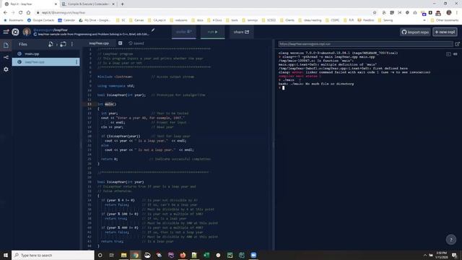Open Canvas bookmarks folder
Image resolution: width=462 pixels, height=260 pixels.
pos(136,20)
